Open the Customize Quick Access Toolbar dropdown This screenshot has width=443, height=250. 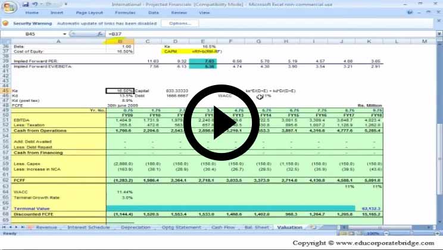(x=65, y=4)
